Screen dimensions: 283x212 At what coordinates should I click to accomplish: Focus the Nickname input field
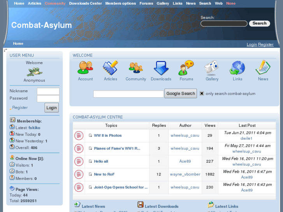(x=48, y=91)
